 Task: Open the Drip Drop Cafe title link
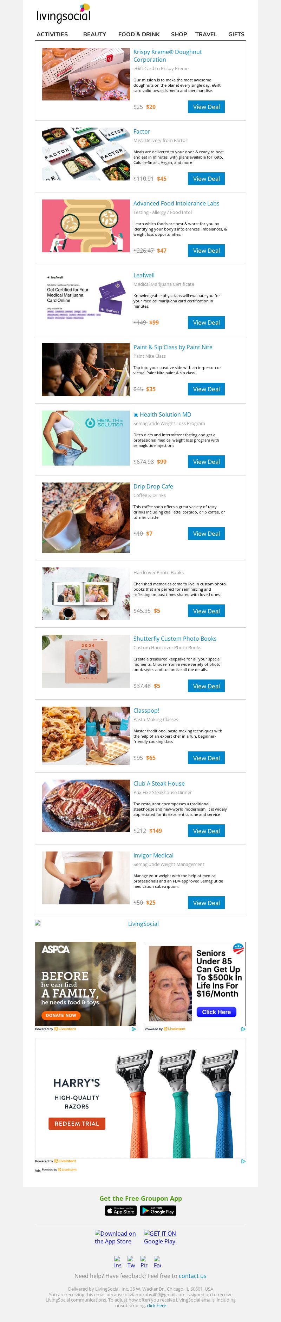pos(153,486)
